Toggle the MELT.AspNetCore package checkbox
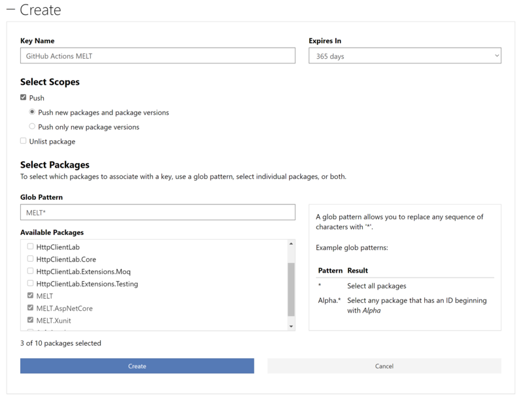Screen dimensions: 523x402 31,308
